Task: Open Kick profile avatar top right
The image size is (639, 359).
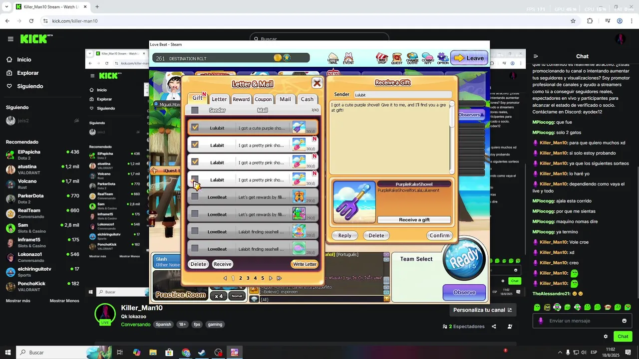Action: click(x=621, y=39)
